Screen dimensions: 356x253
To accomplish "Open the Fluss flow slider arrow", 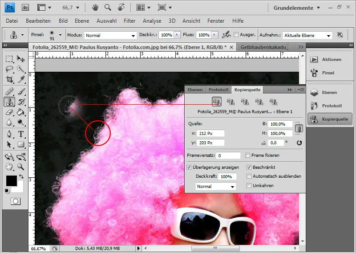I will point(214,35).
